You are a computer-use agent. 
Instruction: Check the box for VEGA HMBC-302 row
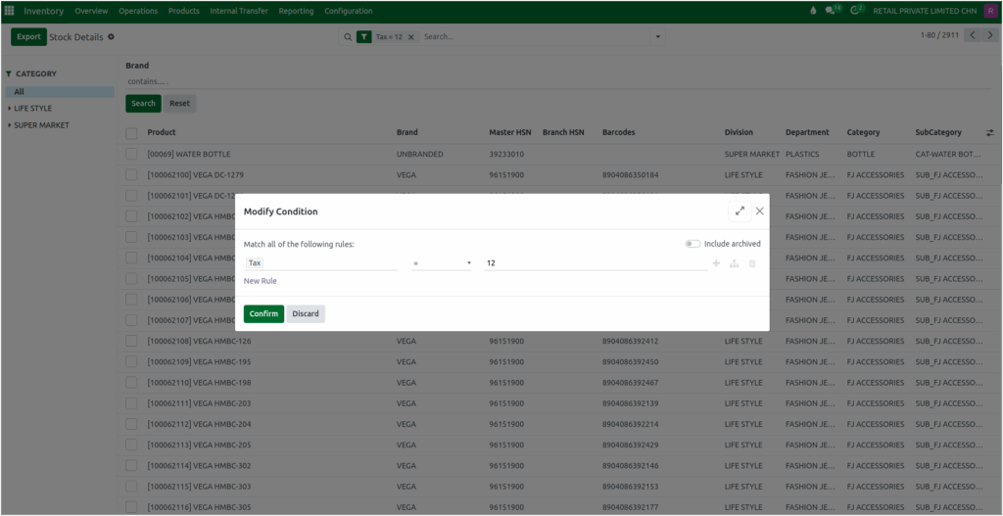(x=131, y=465)
